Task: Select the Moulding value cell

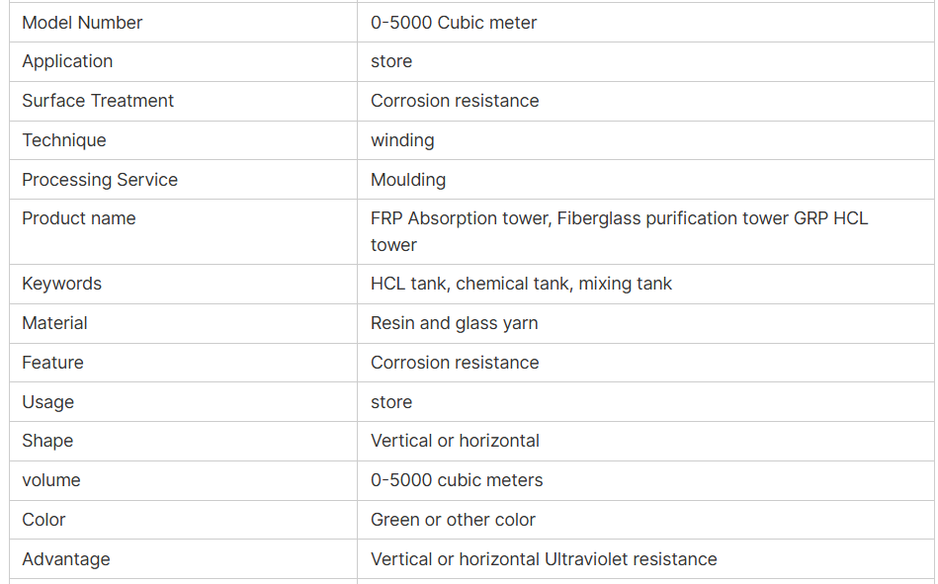Action: coord(408,180)
